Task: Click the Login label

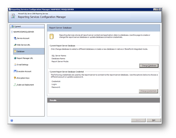Action: point(54,84)
